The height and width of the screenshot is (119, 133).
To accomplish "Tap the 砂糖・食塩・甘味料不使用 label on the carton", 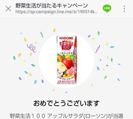I will [66, 81].
